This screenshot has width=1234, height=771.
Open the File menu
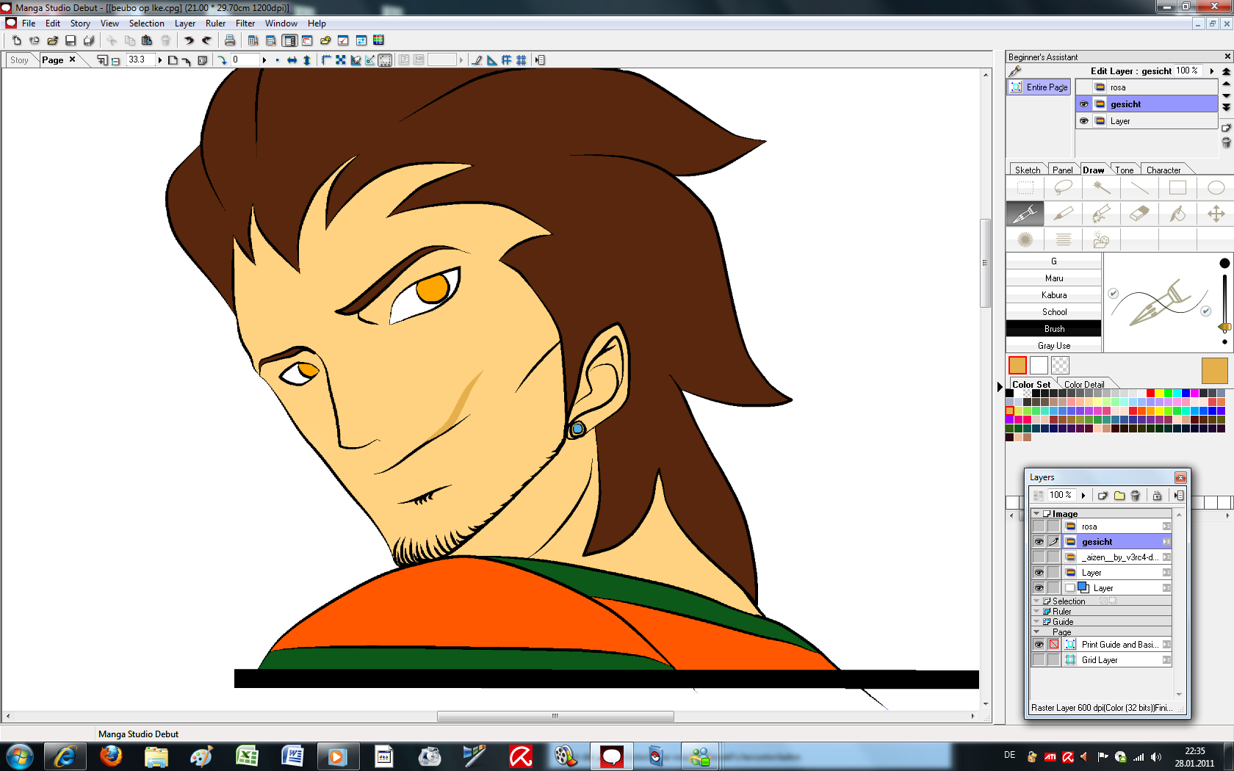point(29,23)
